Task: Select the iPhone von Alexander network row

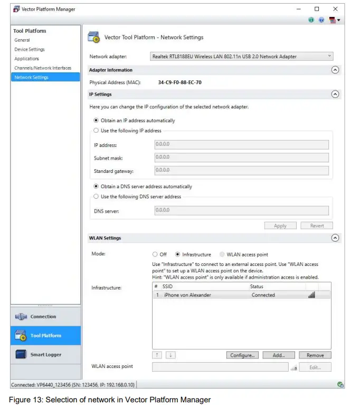Action: (x=242, y=294)
